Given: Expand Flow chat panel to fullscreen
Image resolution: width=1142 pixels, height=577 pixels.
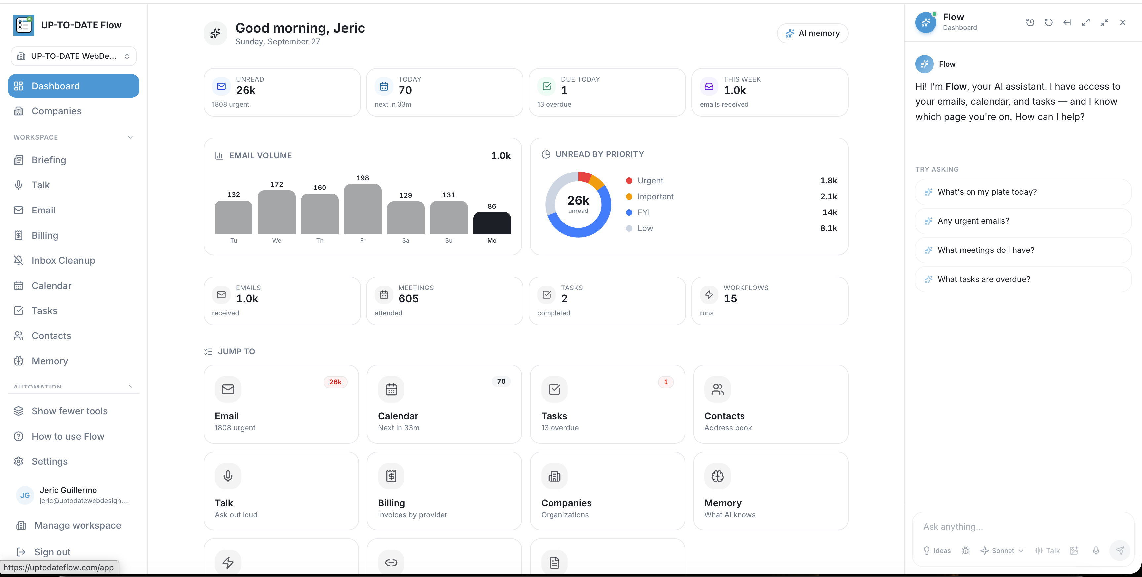Looking at the screenshot, I should (x=1085, y=22).
